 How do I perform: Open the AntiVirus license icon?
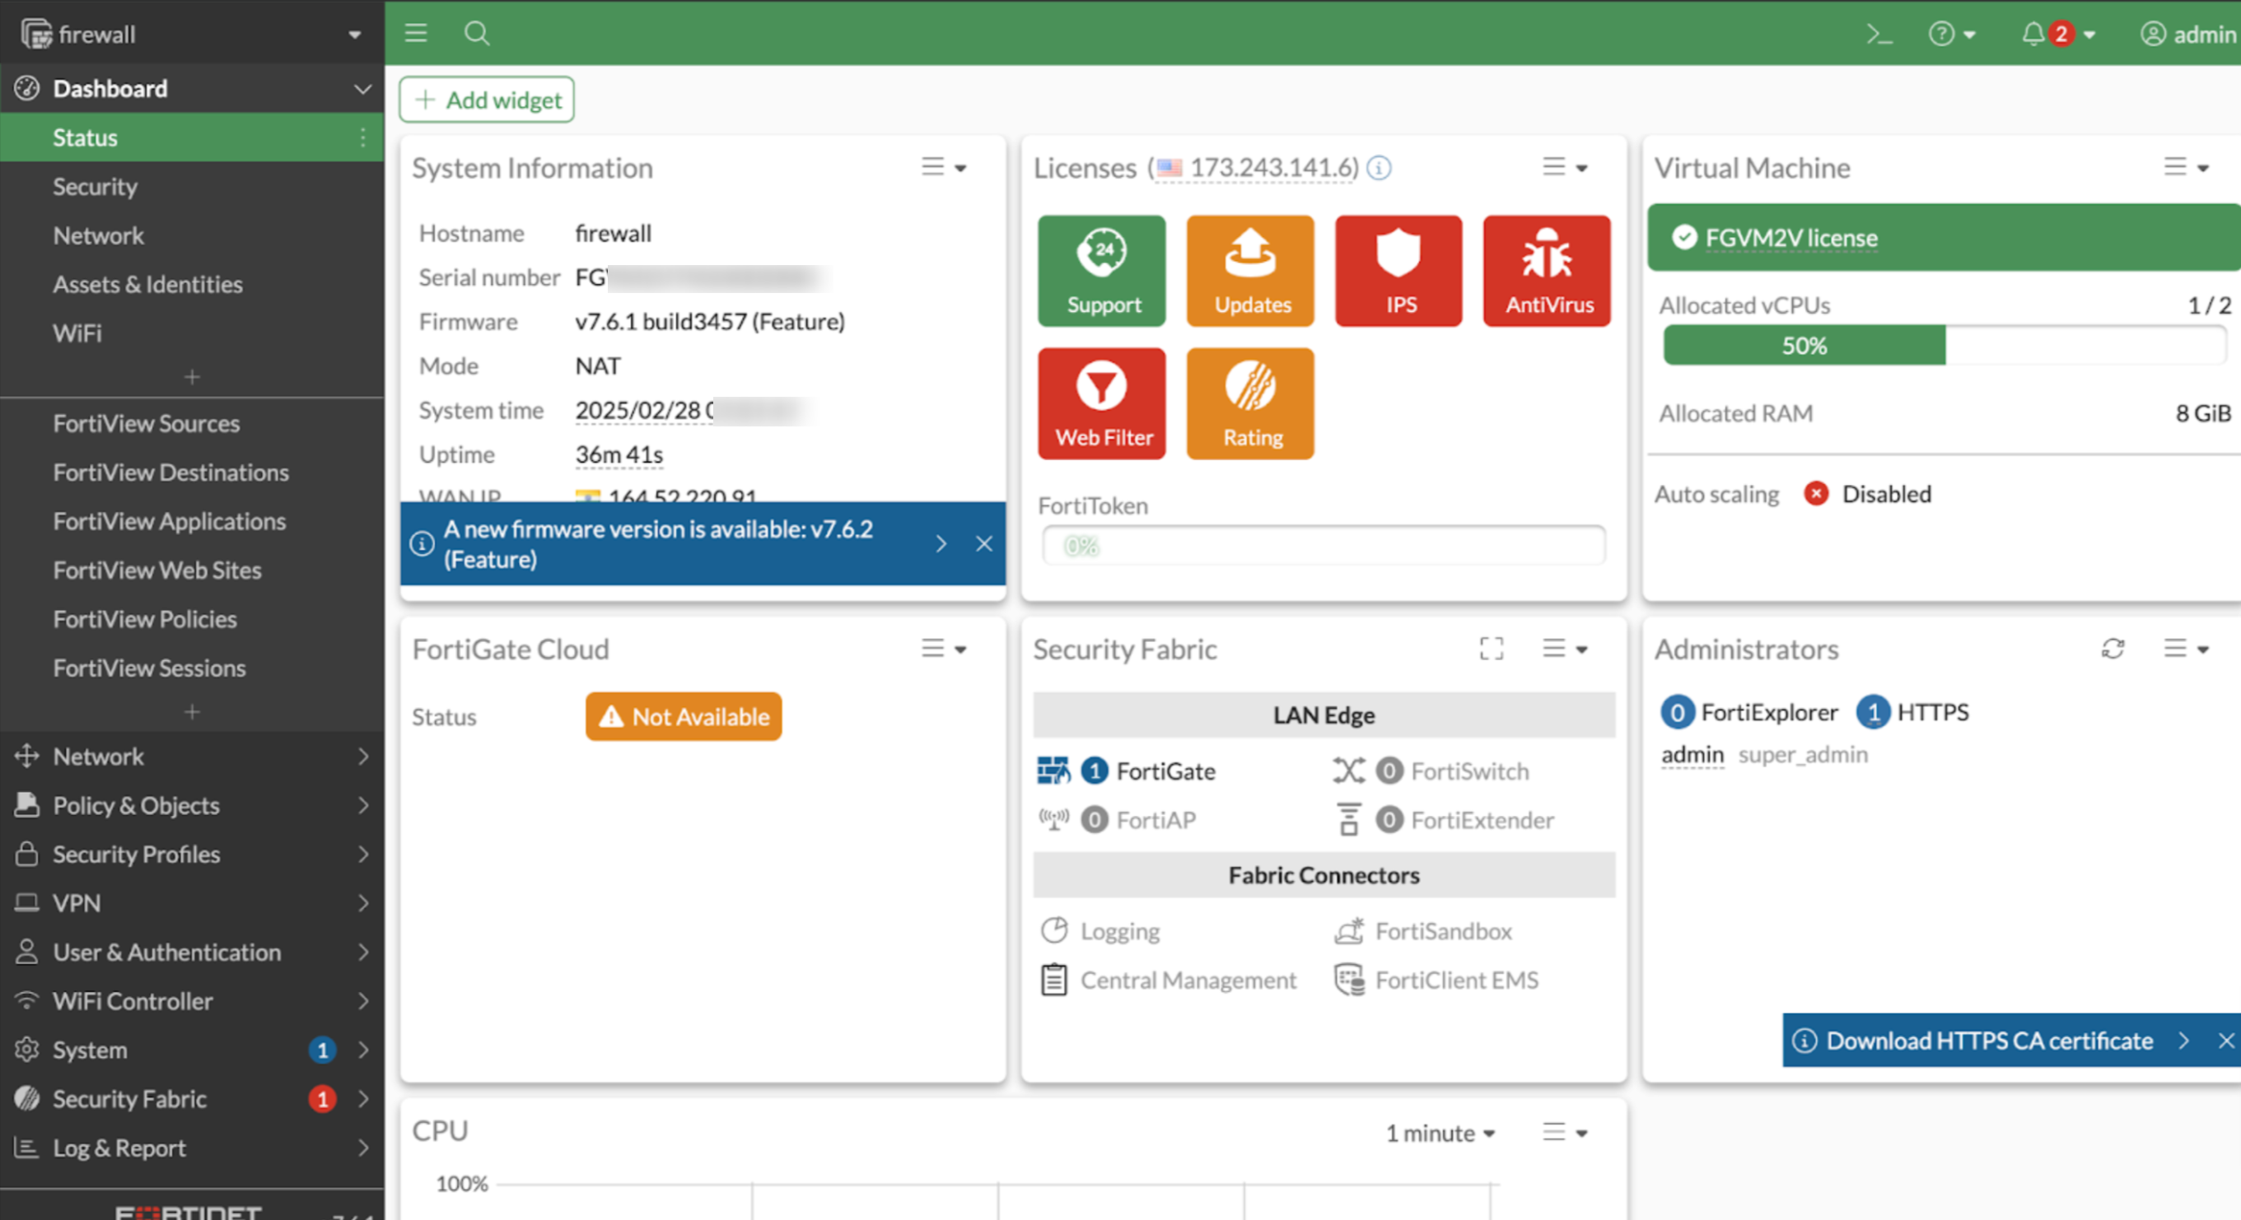click(1547, 271)
